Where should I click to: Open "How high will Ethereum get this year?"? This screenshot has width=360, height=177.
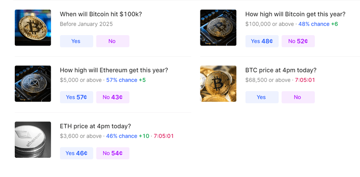pyautogui.click(x=114, y=70)
